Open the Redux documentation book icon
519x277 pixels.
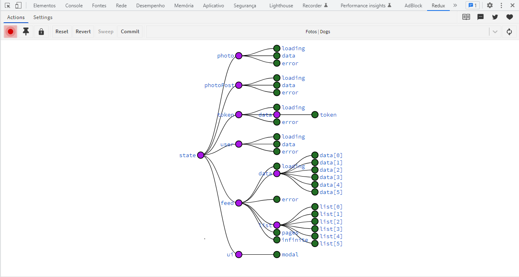click(466, 17)
